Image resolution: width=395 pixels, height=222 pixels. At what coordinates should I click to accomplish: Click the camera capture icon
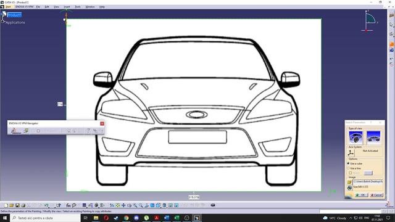point(213,205)
